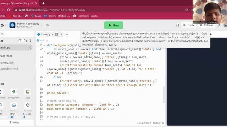
Task: Close the main.py editor tab
Action: 61,34
